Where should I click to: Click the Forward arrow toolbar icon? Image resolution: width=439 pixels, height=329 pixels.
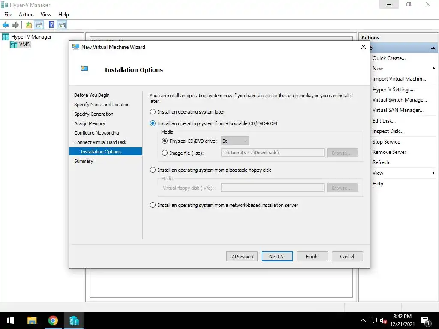click(x=15, y=25)
